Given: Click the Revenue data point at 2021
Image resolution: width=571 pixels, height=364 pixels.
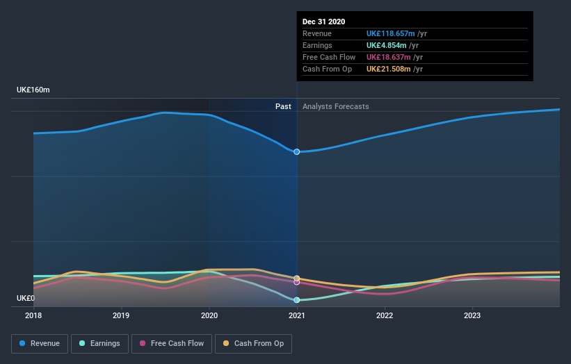Looking at the screenshot, I should coord(297,151).
